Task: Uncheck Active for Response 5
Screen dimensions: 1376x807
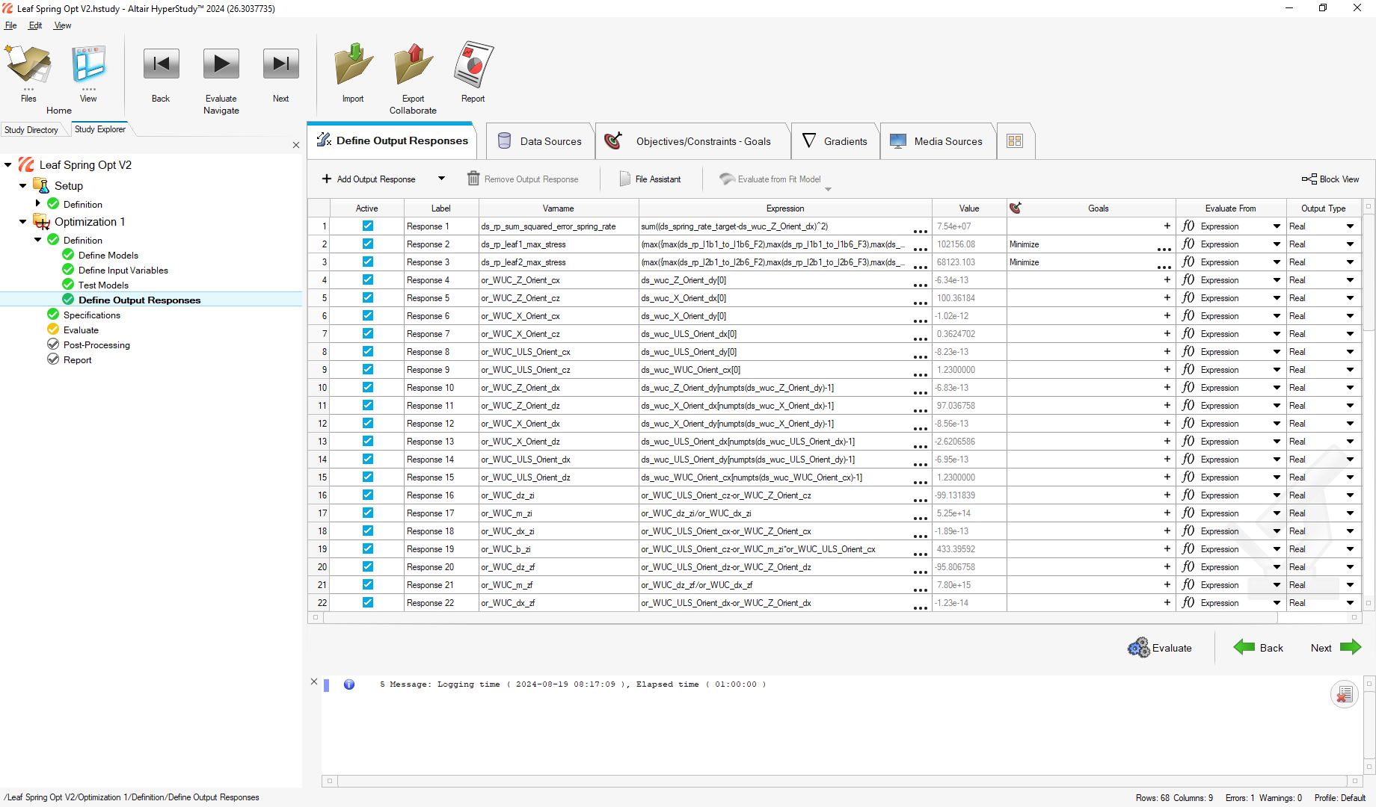Action: pos(368,297)
